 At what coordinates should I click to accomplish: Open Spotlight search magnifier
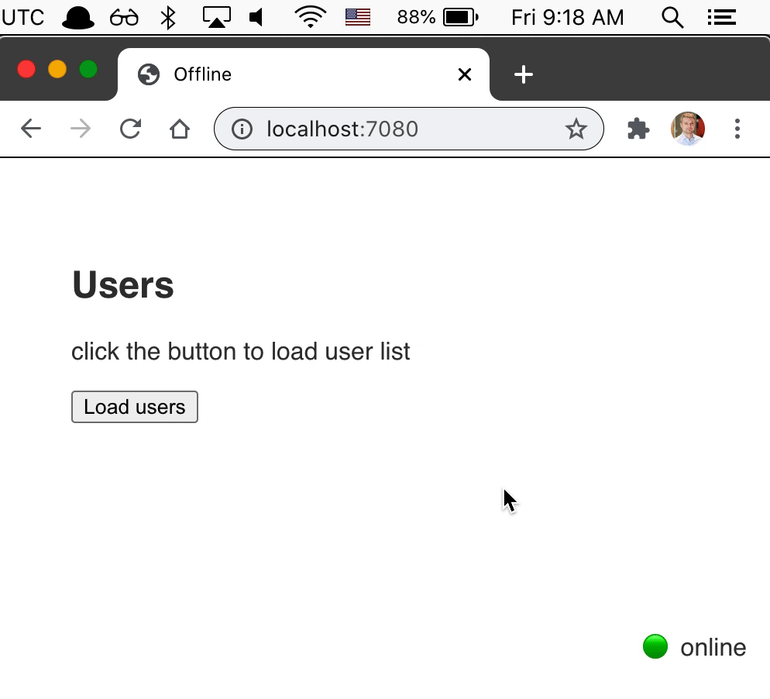(672, 17)
